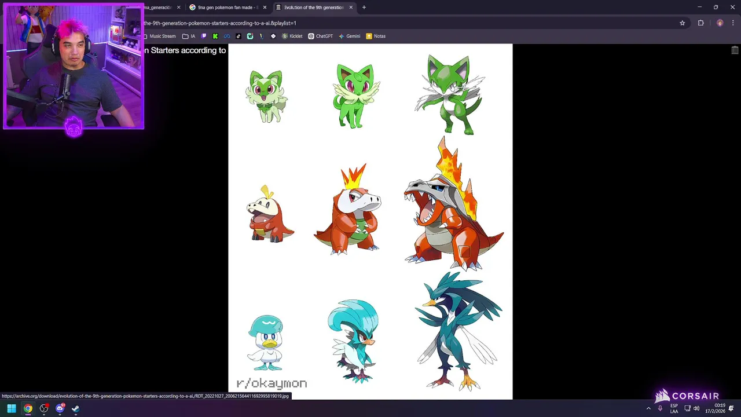Click the Chrome taskbar icon

(28, 408)
